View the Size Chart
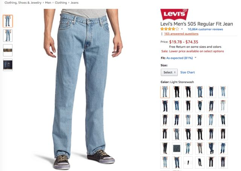 point(188,72)
